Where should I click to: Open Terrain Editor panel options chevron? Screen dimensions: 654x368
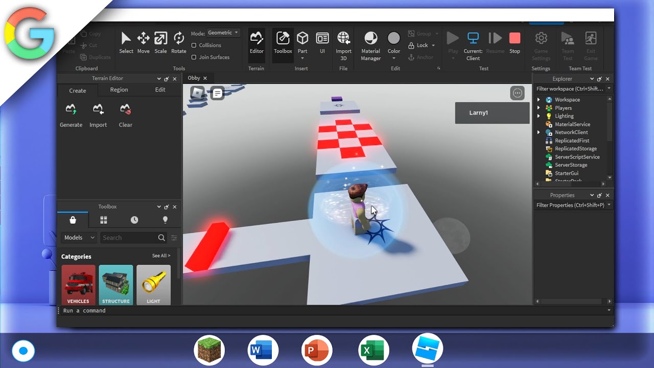(159, 79)
